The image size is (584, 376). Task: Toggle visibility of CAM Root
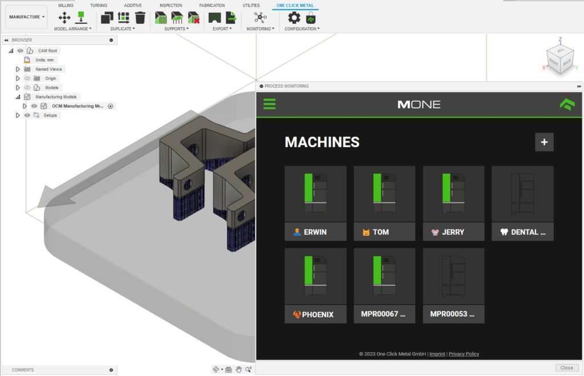(20, 51)
